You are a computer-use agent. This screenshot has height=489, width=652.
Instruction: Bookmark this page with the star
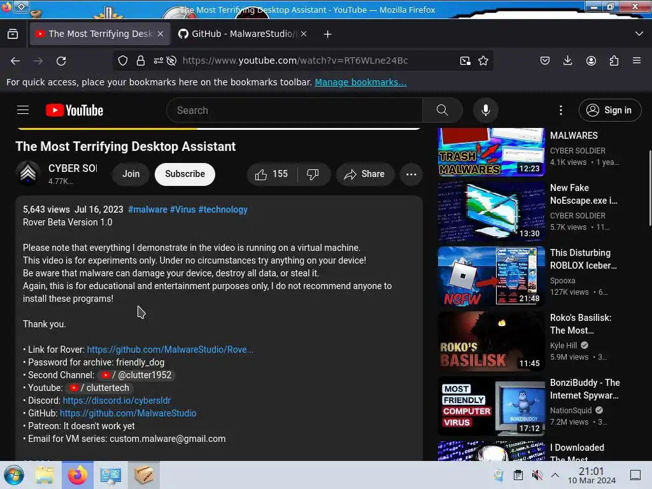483,60
